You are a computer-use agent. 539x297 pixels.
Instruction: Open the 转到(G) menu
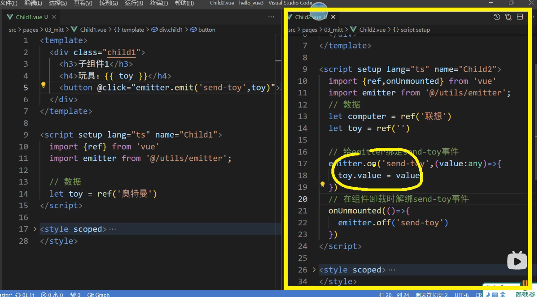click(x=109, y=3)
